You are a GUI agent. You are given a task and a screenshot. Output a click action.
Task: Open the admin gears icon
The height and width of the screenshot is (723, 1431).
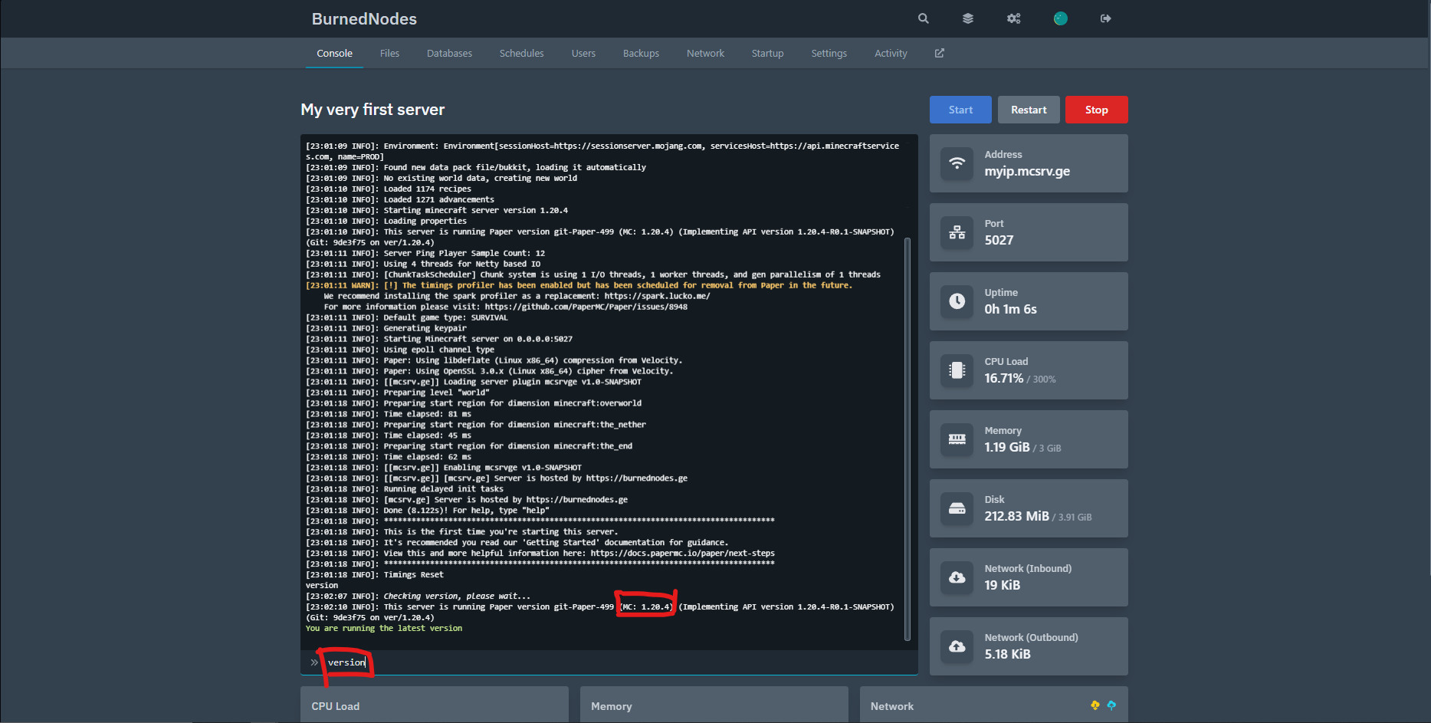tap(1013, 18)
